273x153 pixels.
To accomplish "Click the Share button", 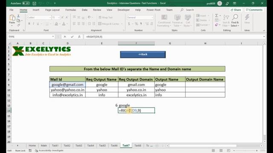I will click(236, 10).
